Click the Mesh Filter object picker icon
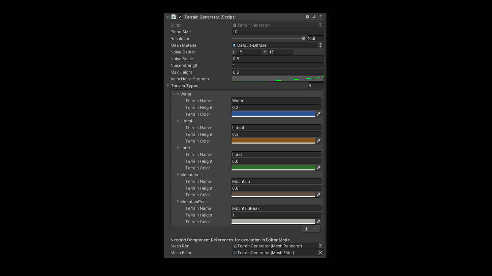Image resolution: width=492 pixels, height=276 pixels. pyautogui.click(x=320, y=252)
